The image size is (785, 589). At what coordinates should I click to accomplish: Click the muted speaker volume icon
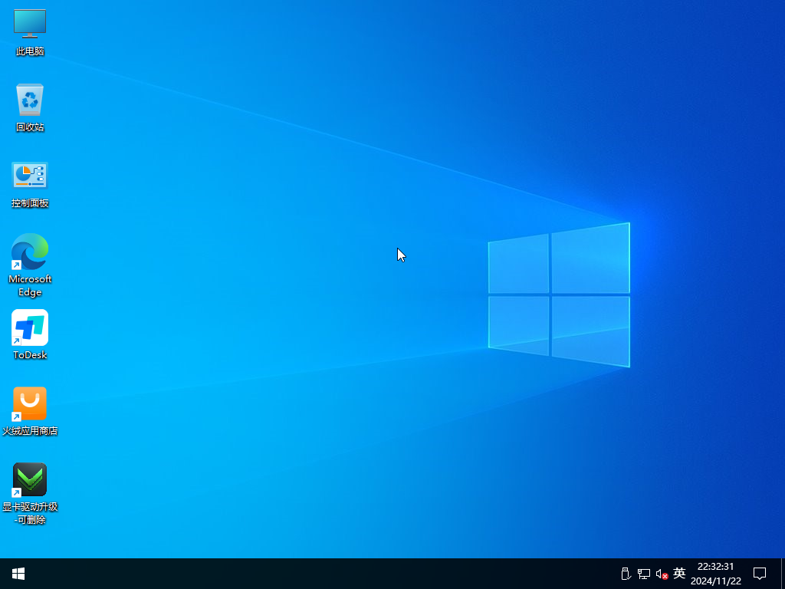point(662,574)
